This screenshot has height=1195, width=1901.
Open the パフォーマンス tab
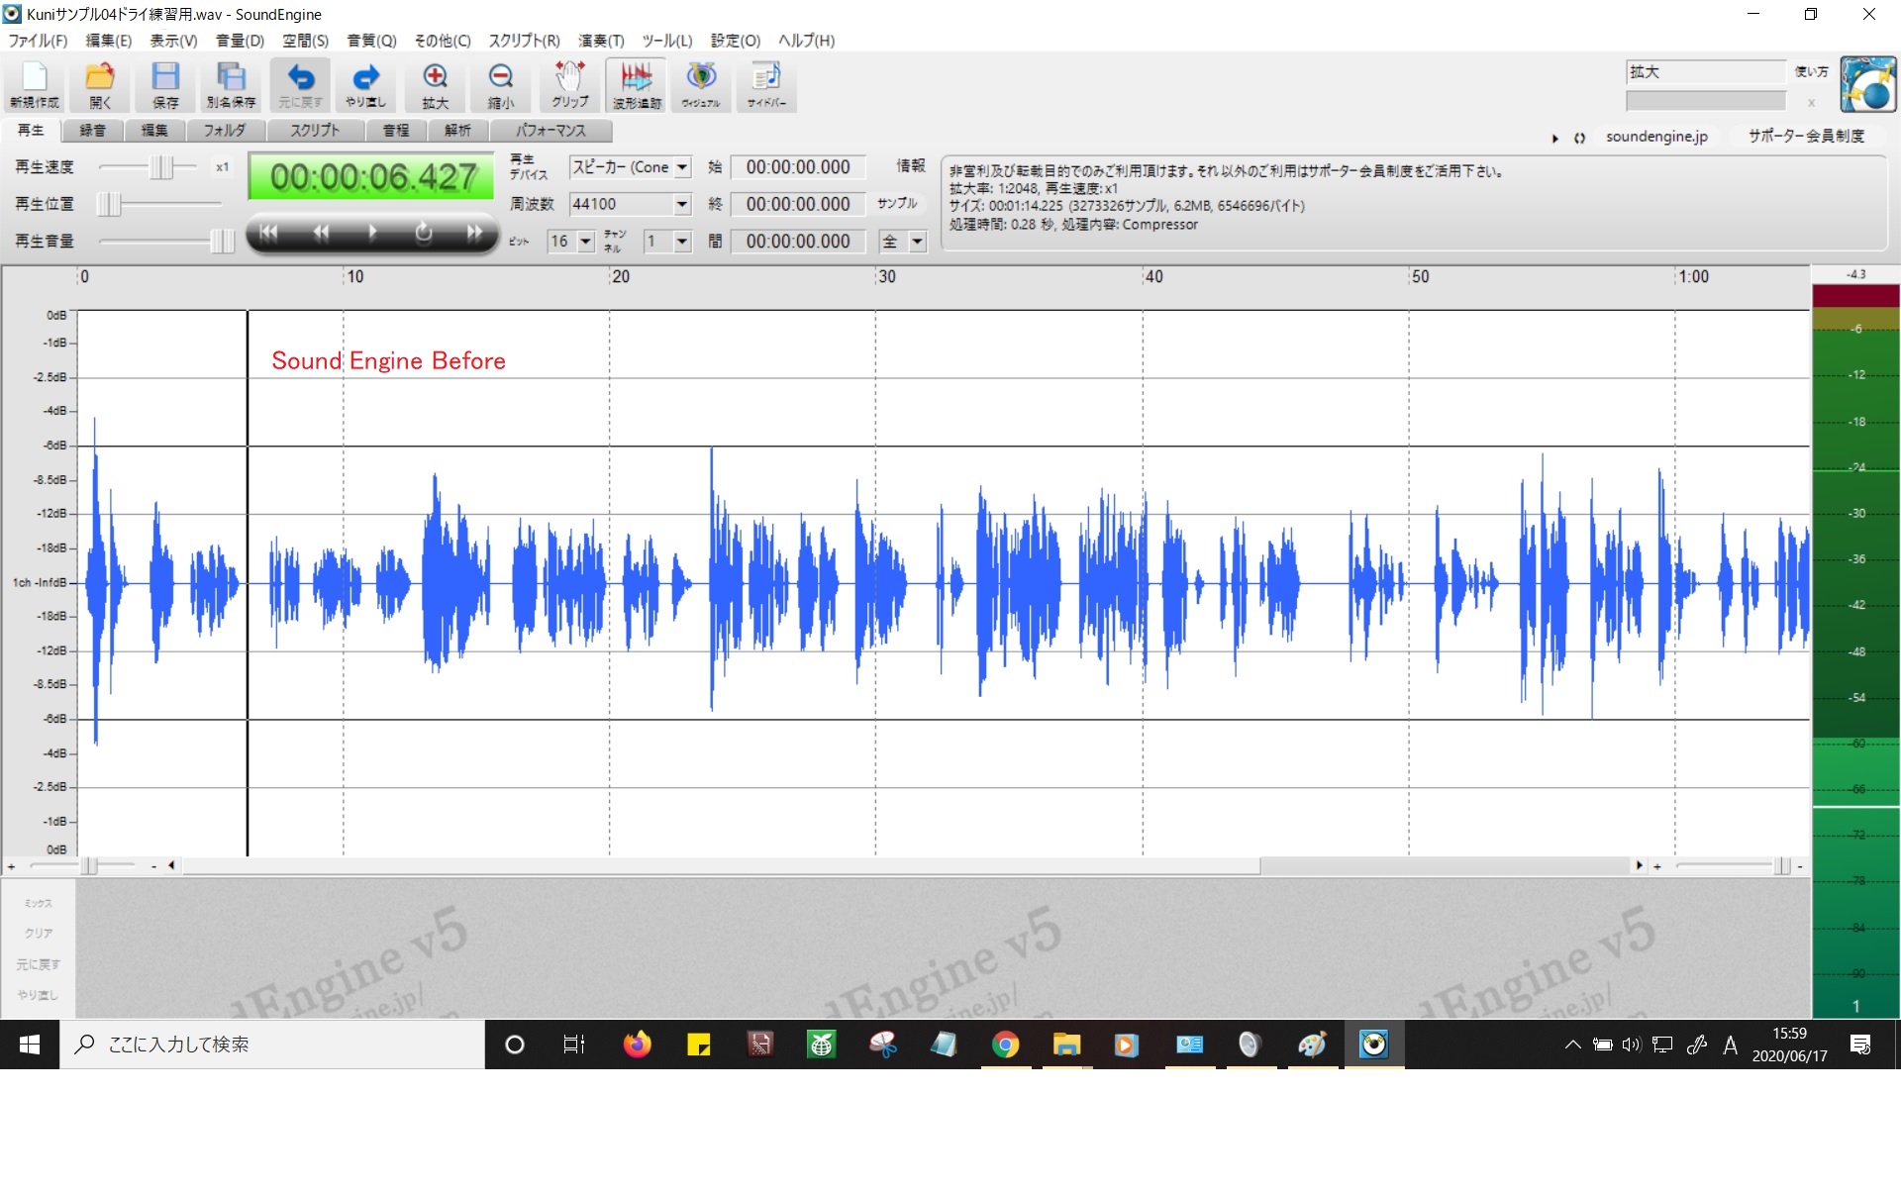[550, 131]
